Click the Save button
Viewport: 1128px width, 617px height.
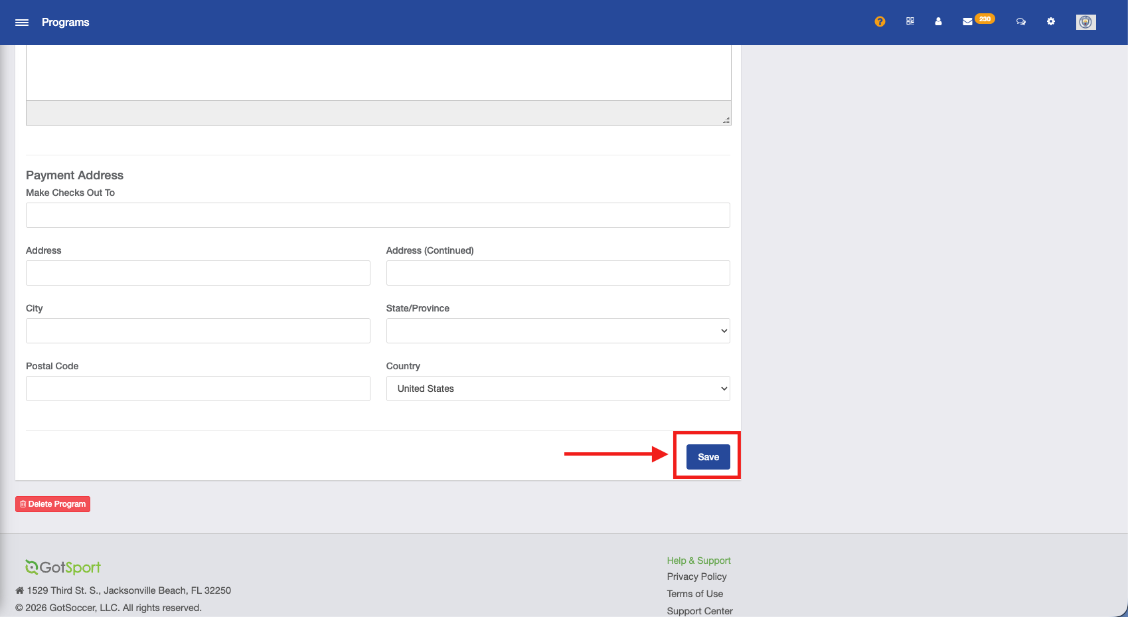pyautogui.click(x=708, y=457)
